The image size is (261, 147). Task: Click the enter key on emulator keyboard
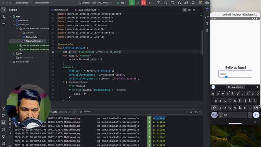click(x=256, y=115)
